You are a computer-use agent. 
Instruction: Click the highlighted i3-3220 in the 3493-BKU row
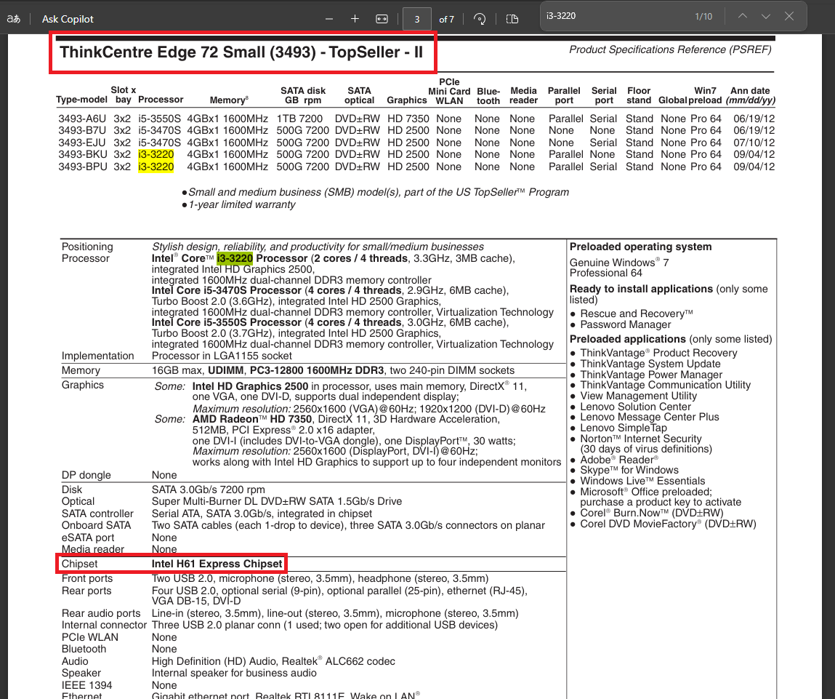[x=156, y=154]
